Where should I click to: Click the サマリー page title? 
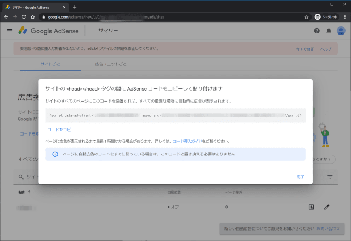tap(108, 30)
